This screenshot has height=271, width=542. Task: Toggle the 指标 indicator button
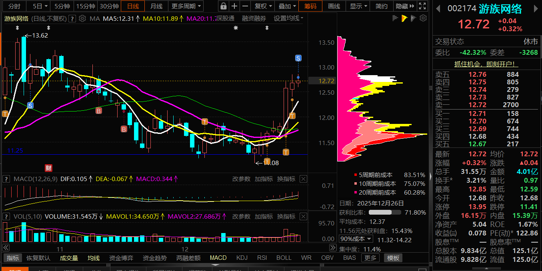coord(13,258)
